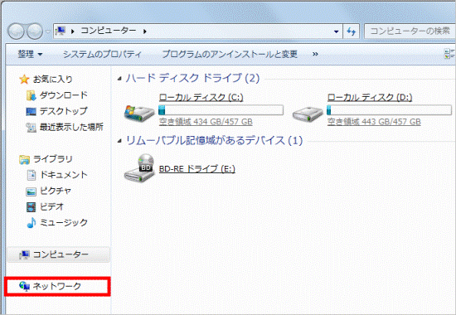Select ローカル ディスク (D:) label

click(x=370, y=98)
